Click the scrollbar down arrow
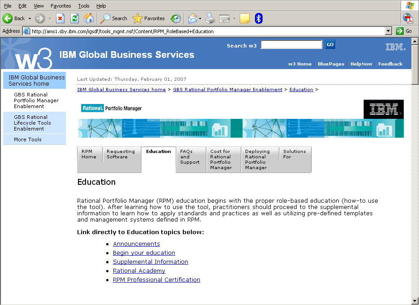Image resolution: width=419 pixels, height=305 pixels. tap(415, 301)
